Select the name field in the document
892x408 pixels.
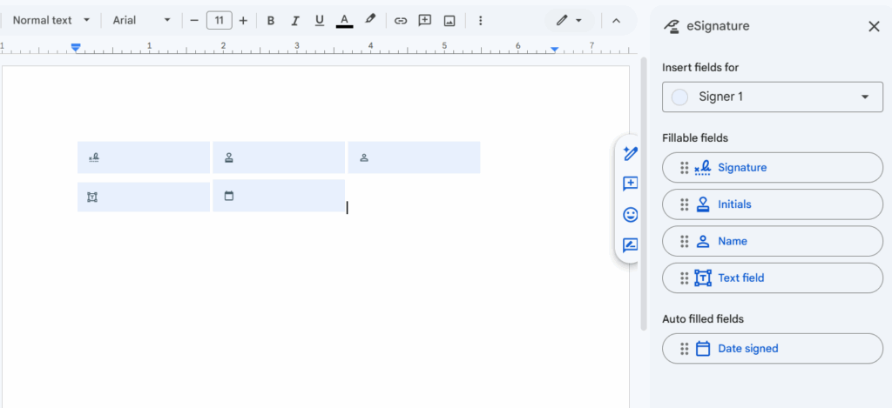pos(414,157)
